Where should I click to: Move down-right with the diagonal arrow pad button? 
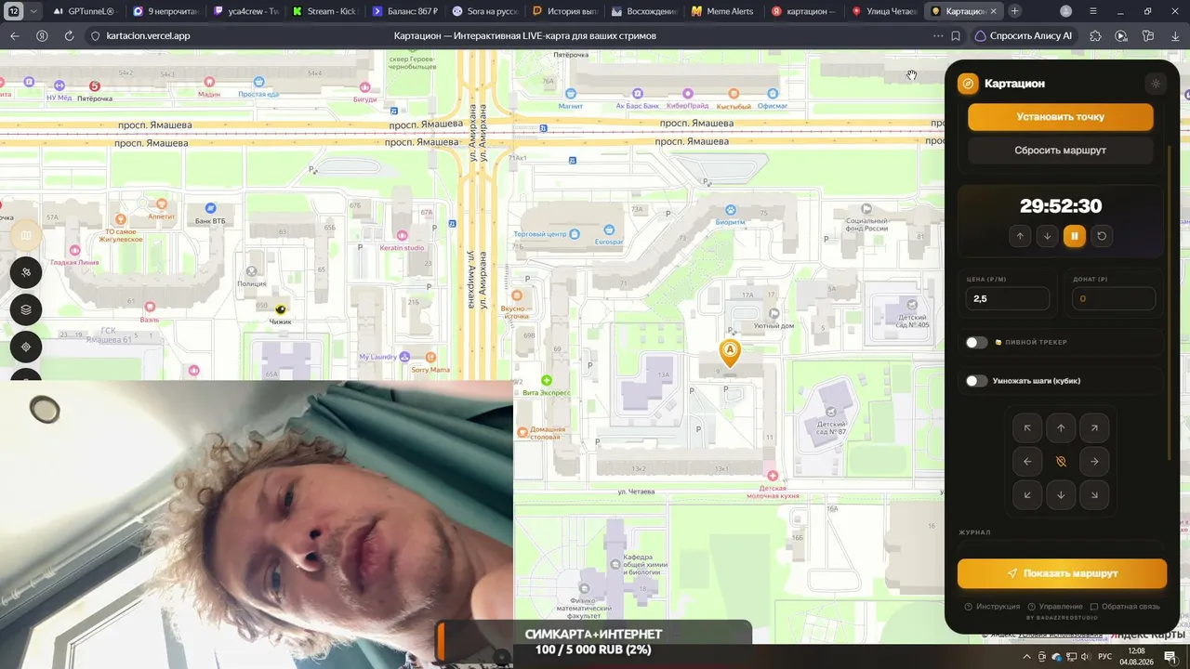1094,495
